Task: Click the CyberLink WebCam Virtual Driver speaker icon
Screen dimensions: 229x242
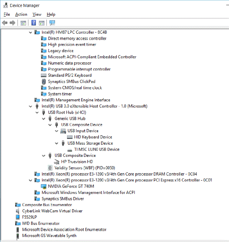Action: 18,211
